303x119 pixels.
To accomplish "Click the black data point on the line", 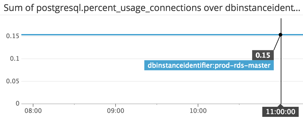I will pos(280,35).
